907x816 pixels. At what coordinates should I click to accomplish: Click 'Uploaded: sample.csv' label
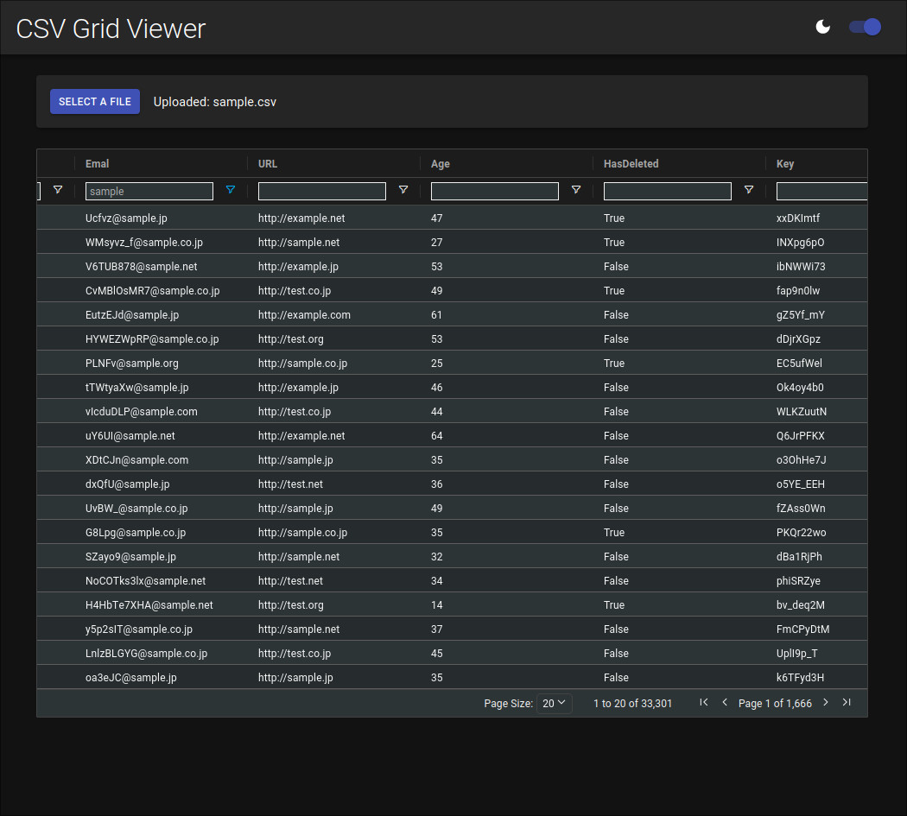(x=214, y=102)
